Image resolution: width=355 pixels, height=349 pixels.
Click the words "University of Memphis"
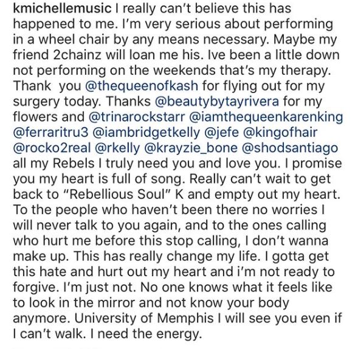144,318
